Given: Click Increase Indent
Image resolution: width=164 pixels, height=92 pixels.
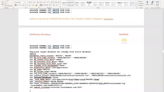Looking at the screenshot, I should coord(54,2).
